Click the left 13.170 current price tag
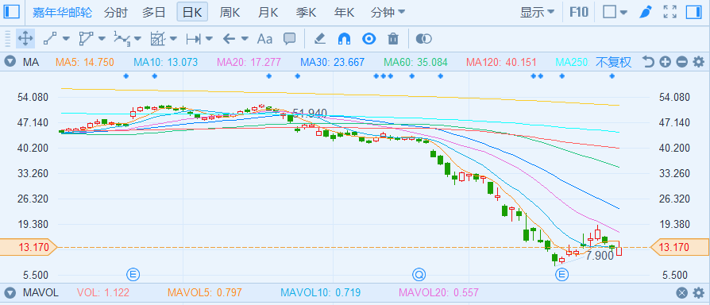This screenshot has height=305, width=710. point(29,247)
